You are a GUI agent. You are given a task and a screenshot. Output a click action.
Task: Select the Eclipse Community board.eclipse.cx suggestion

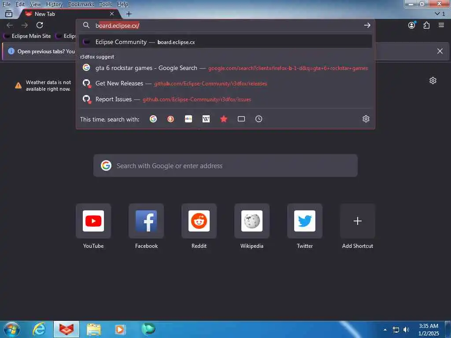coord(225,42)
